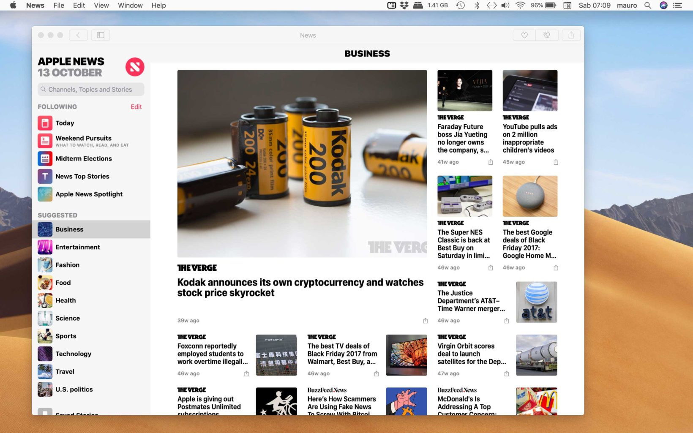Select the Travel topic icon

tap(45, 371)
